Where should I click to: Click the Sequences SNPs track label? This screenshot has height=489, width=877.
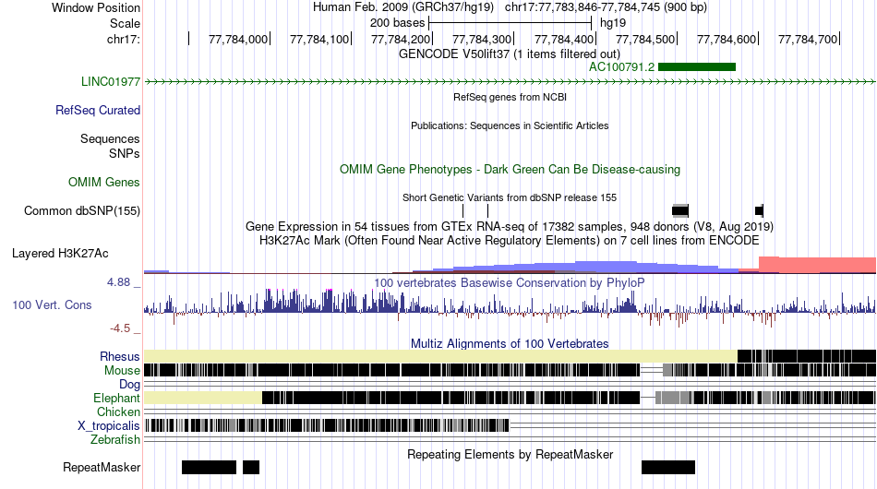(x=110, y=146)
